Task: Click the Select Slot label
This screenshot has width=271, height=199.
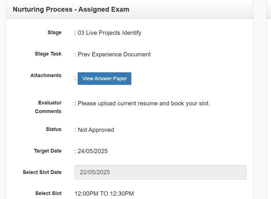Action: [x=48, y=193]
